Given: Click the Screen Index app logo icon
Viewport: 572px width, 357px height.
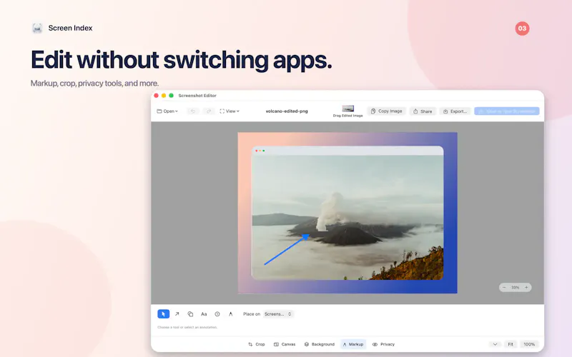Looking at the screenshot, I should point(37,28).
